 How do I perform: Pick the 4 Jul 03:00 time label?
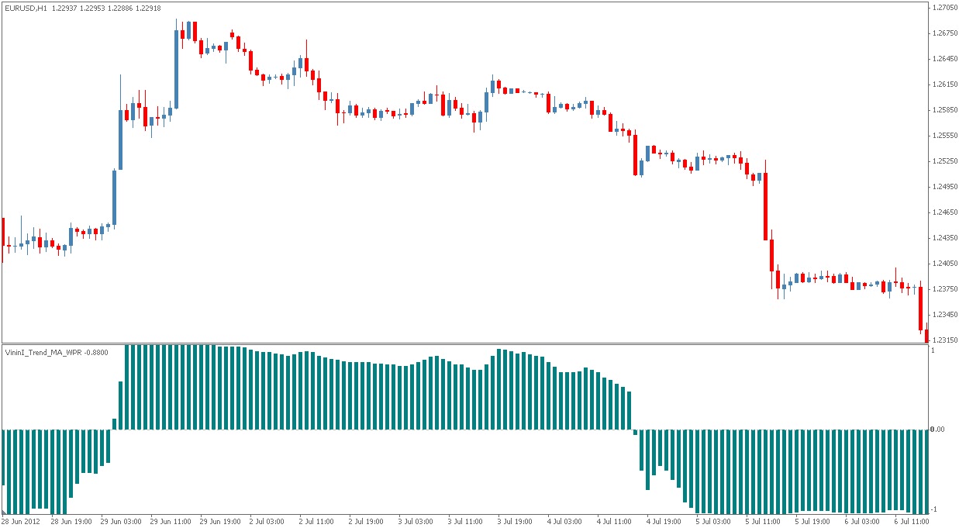pos(566,522)
